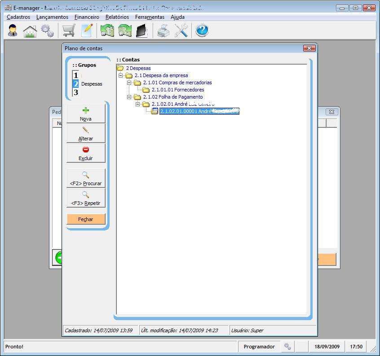Click the Contas panel heading
This screenshot has height=356, width=380.
point(128,60)
